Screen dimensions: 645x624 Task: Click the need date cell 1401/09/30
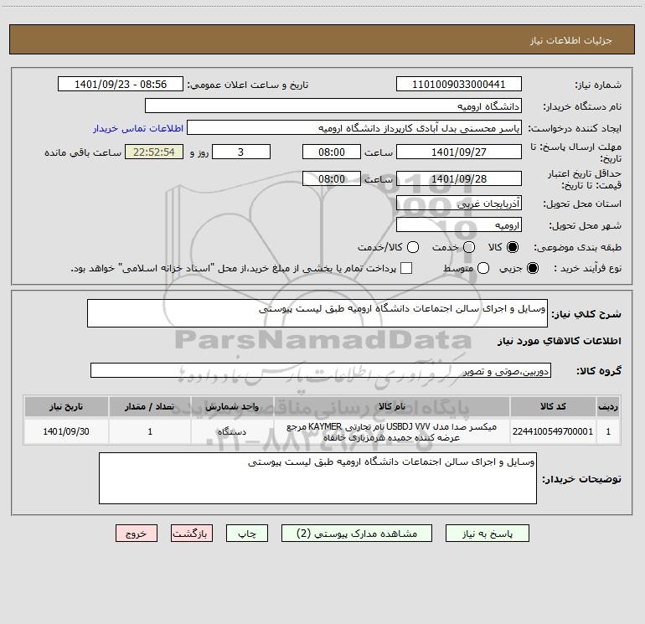(x=66, y=431)
